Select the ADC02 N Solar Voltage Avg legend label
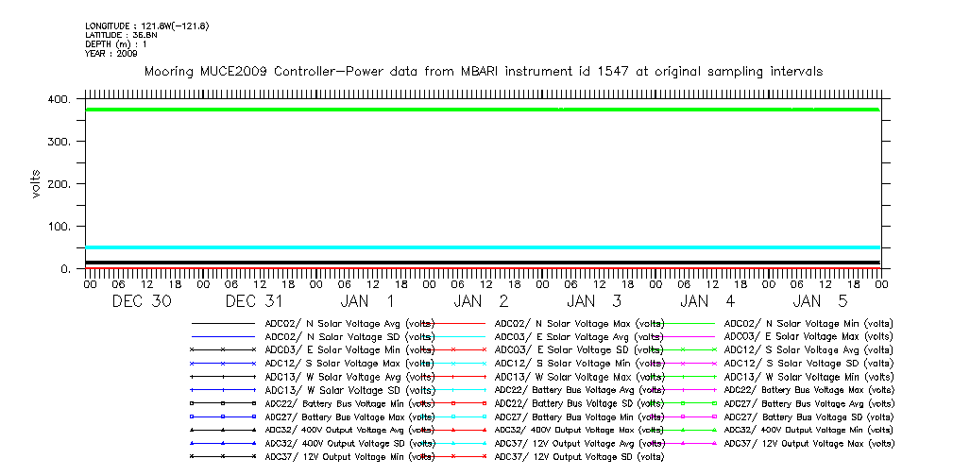The width and height of the screenshot is (953, 476). point(349,323)
